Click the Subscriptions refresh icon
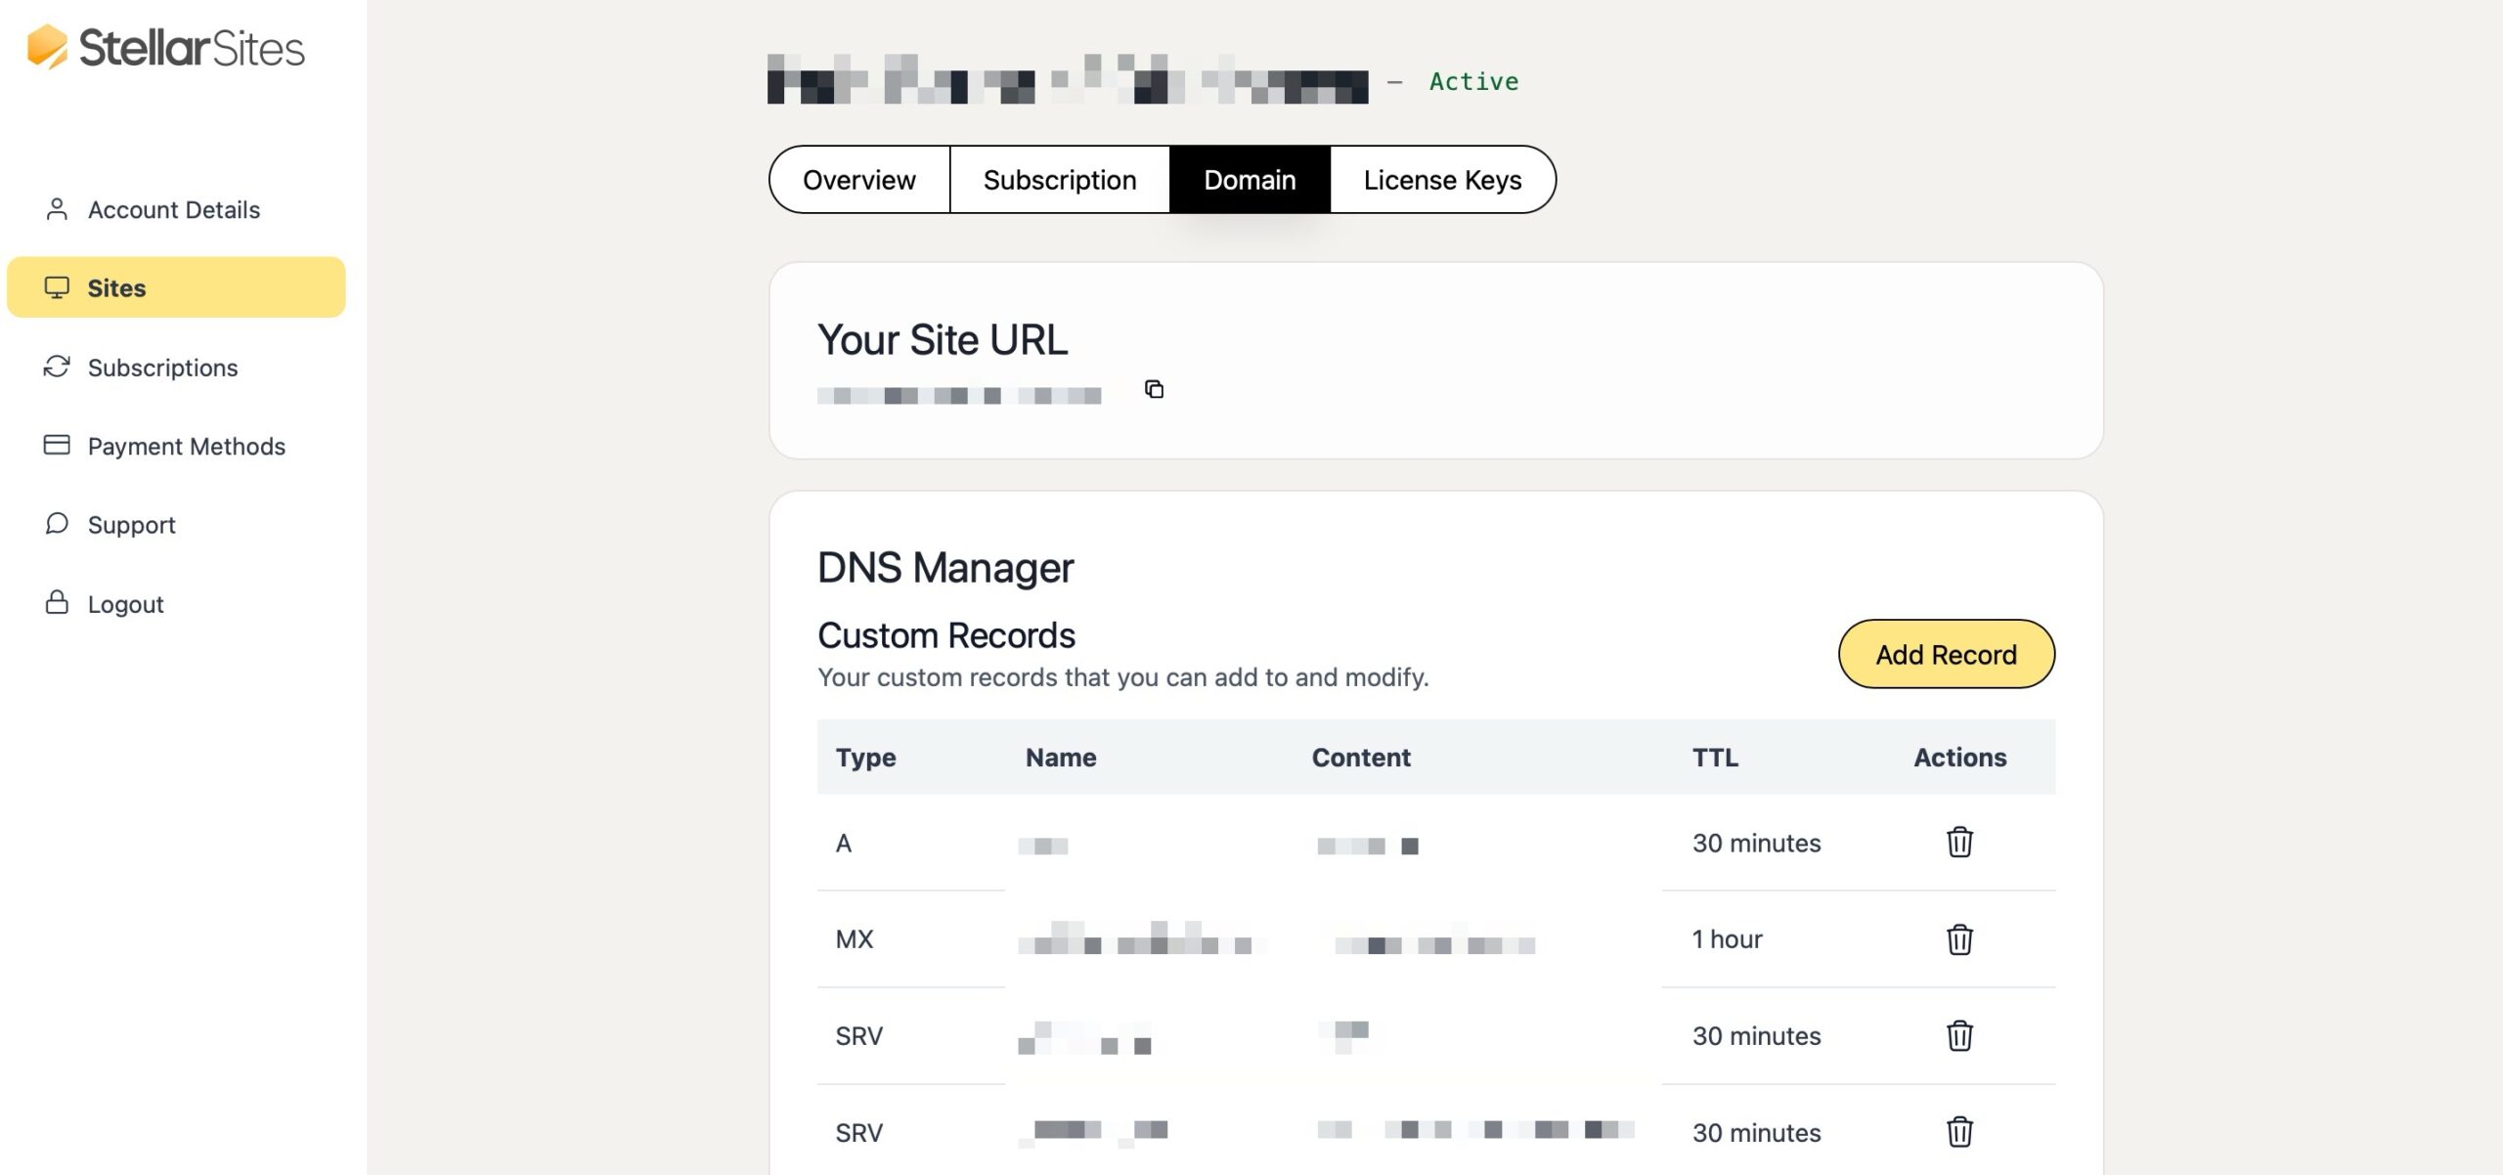2503x1175 pixels. [56, 367]
